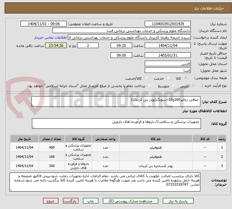
Task: Click the جزئیات اطلاعات نیاز page title
Action: 209,8
